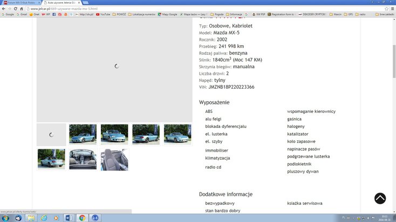Viewport: 396px width, 222px height.
Task: Expand the POWOŻ bookmarks folder
Action: [119, 15]
